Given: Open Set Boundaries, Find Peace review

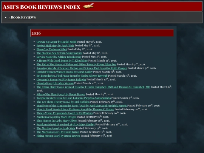Looking at the screenshot, I should (72, 76).
